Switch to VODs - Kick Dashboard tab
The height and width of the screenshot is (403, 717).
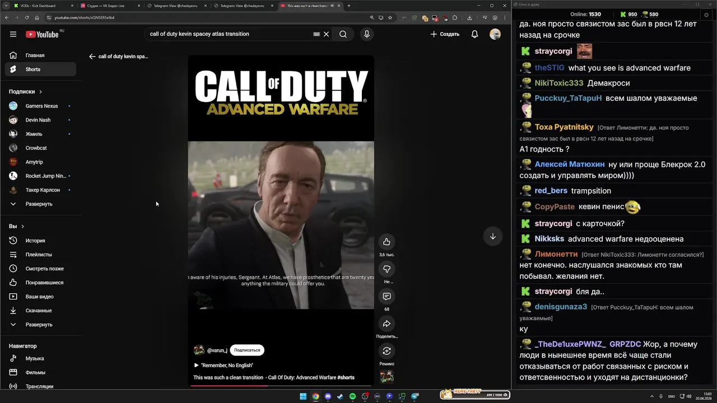43,6
